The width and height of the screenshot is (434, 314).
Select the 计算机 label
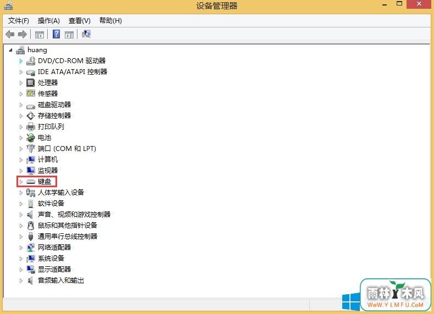point(48,160)
